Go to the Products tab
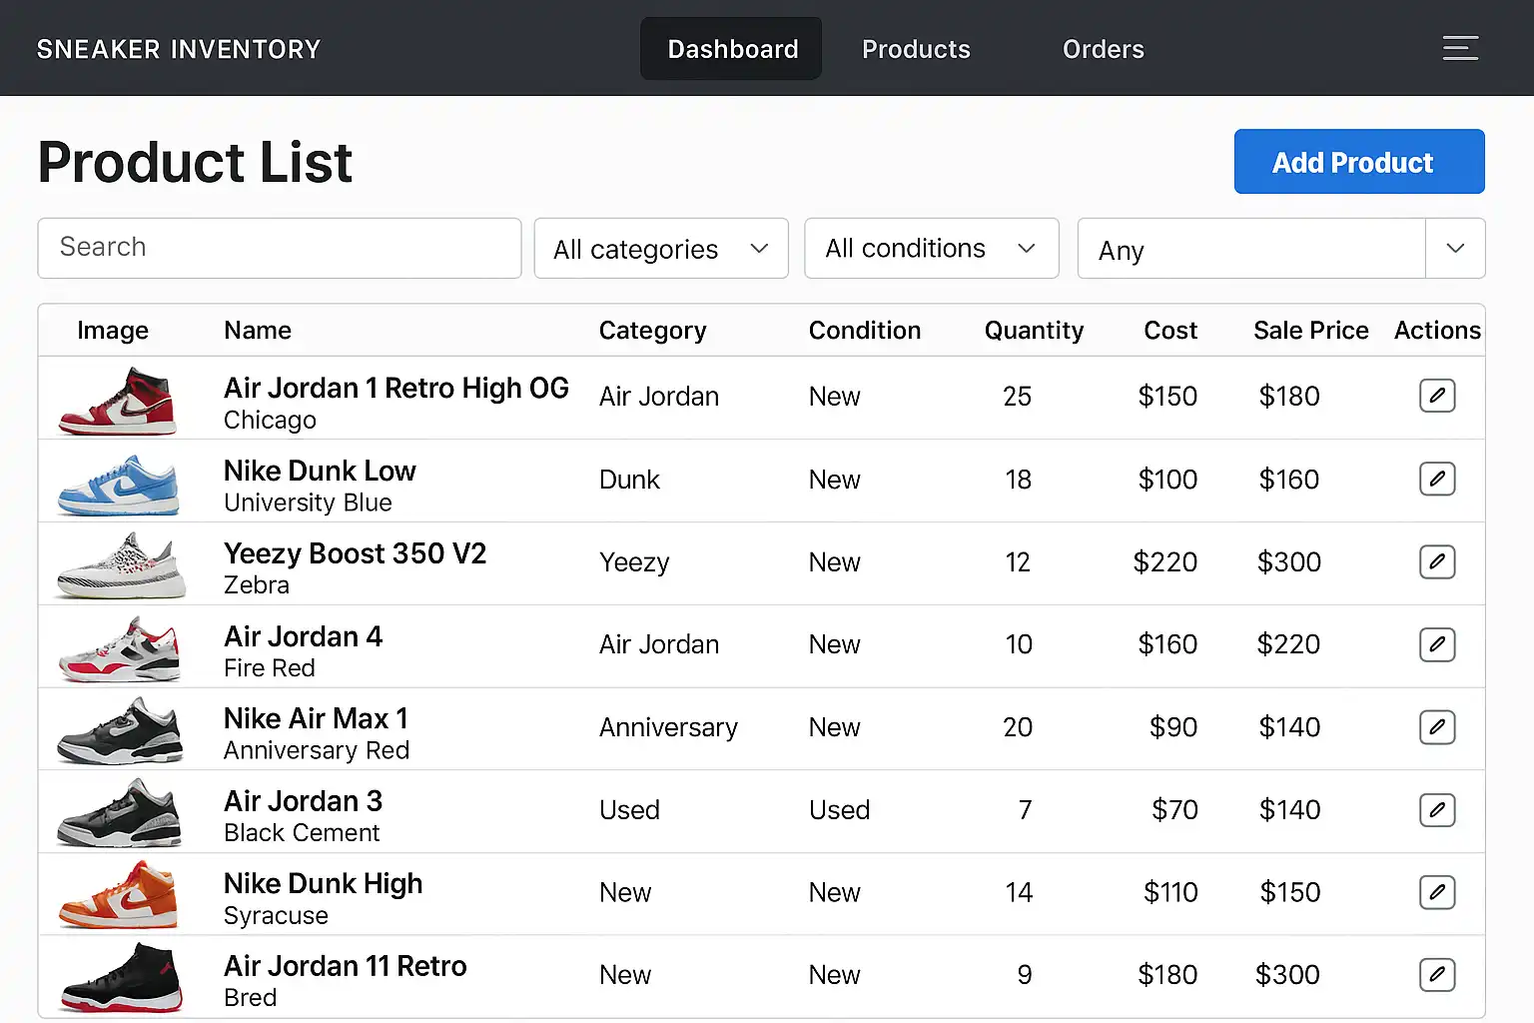The image size is (1534, 1023). (916, 49)
